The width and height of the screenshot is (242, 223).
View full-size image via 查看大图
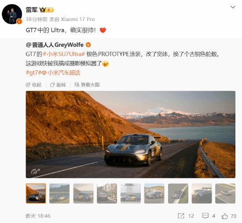pyautogui.click(x=87, y=85)
